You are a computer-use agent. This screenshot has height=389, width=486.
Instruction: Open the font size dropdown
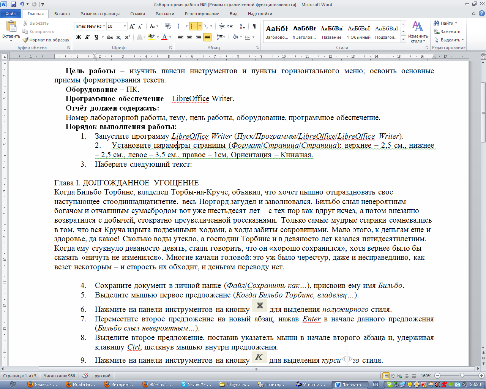pos(125,26)
